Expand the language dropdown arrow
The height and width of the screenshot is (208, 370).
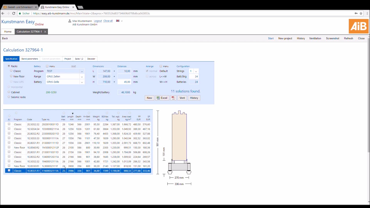tap(122, 21)
